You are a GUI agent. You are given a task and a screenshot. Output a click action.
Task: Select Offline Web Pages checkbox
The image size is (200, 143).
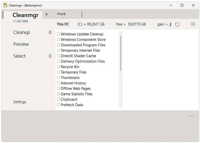click(x=58, y=88)
